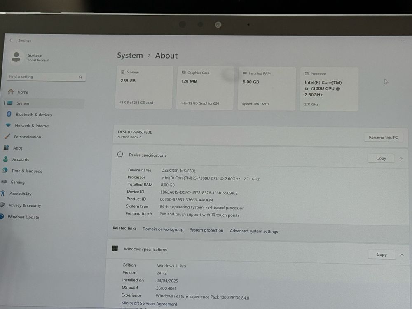Screen dimensions: 412x309
Task: Click the Accessibility figure icon
Action: point(3,193)
